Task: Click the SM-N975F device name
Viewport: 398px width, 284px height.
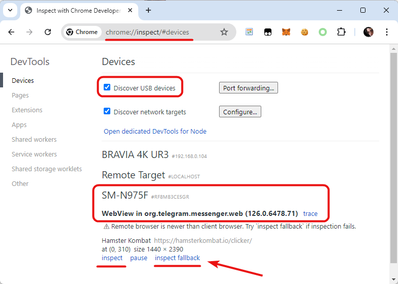Action: (125, 195)
